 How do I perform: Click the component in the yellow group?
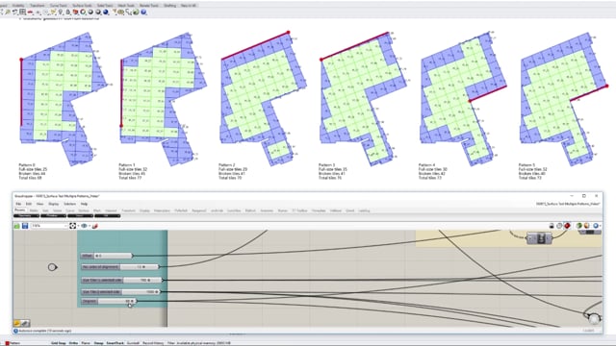click(539, 238)
